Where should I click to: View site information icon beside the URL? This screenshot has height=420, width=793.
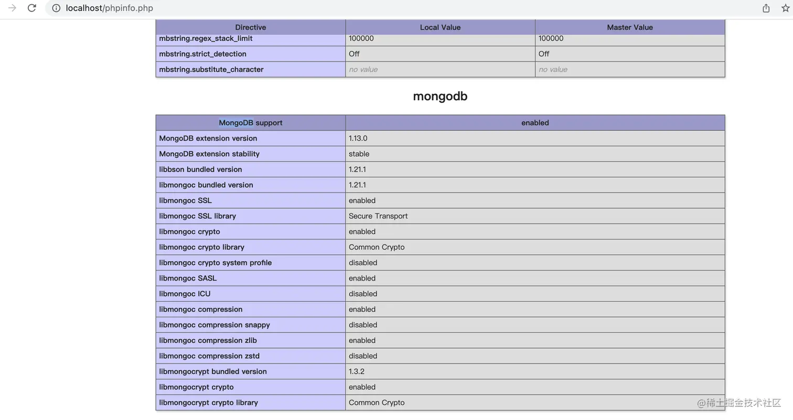pos(56,8)
